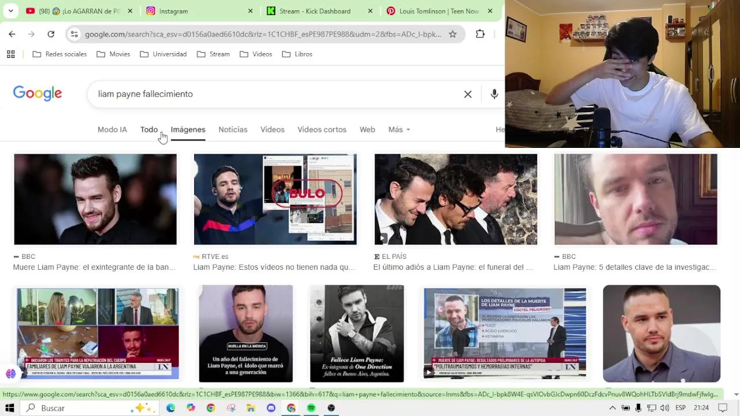Close the YouTube tab
Screen dimensions: 740x416
click(x=130, y=11)
